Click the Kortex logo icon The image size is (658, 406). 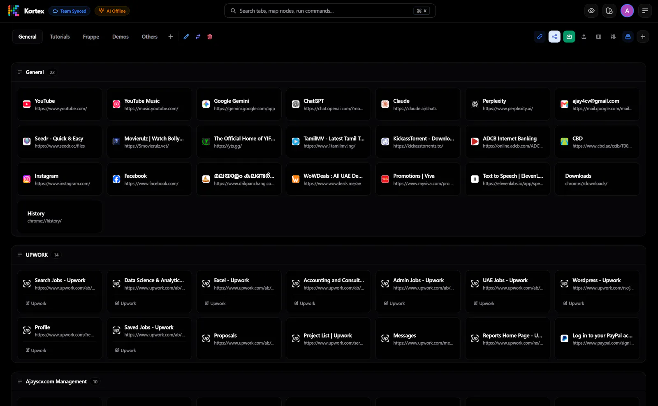(x=14, y=11)
